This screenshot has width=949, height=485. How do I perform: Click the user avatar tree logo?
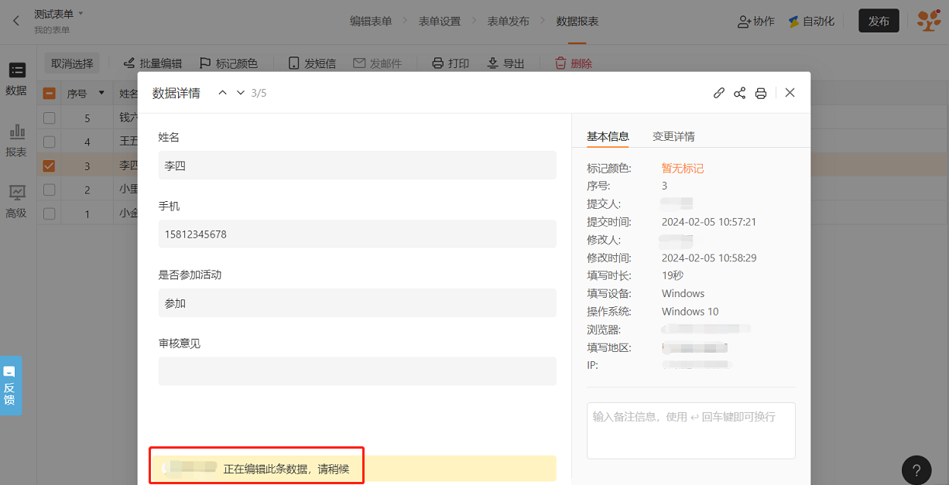coord(929,21)
